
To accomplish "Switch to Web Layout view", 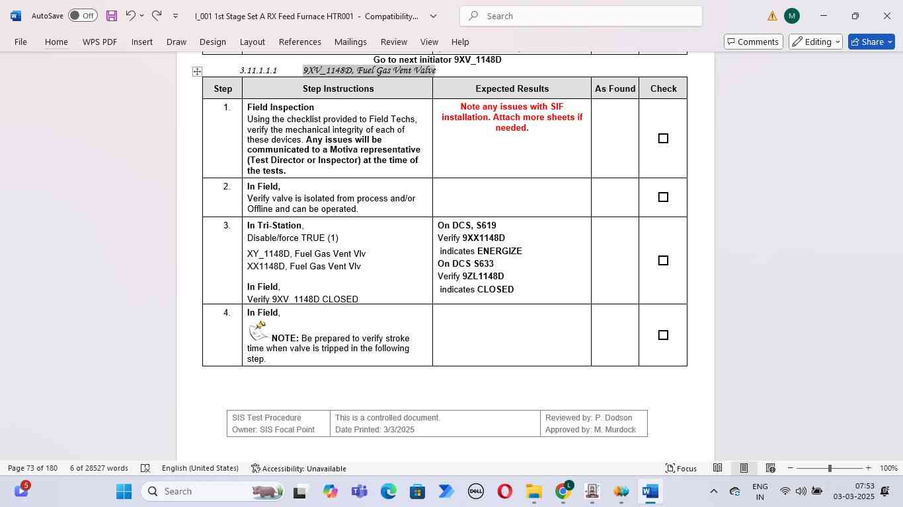I will pos(770,468).
